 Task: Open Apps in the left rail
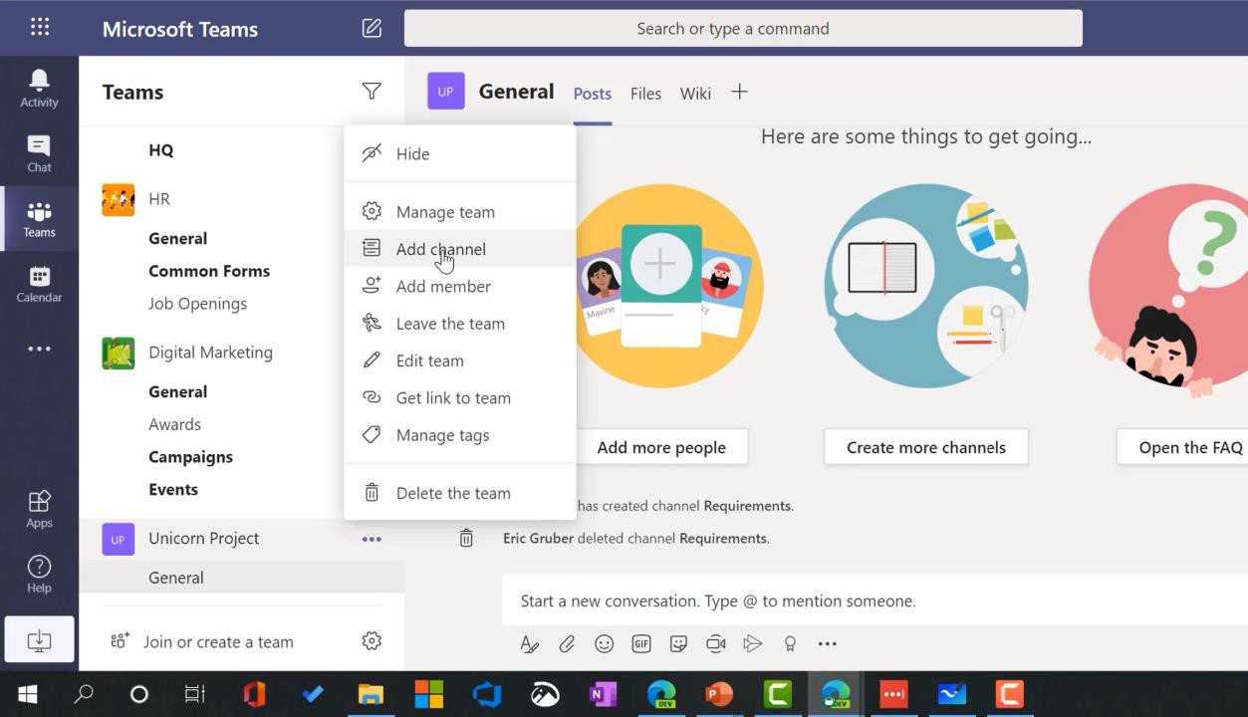39,509
